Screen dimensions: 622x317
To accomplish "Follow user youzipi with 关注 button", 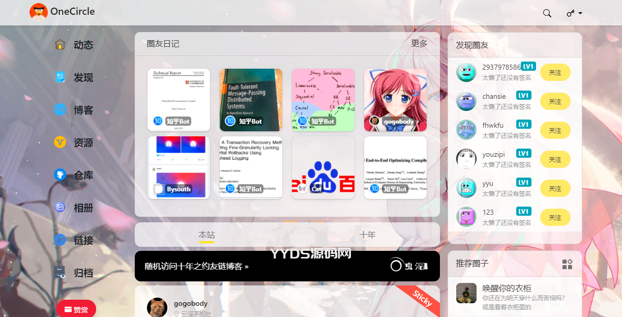I will 555,160.
